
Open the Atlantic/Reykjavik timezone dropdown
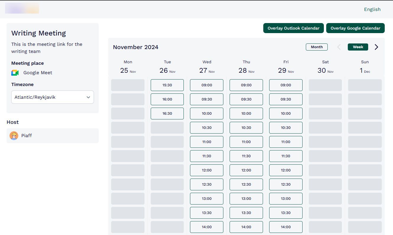click(52, 97)
